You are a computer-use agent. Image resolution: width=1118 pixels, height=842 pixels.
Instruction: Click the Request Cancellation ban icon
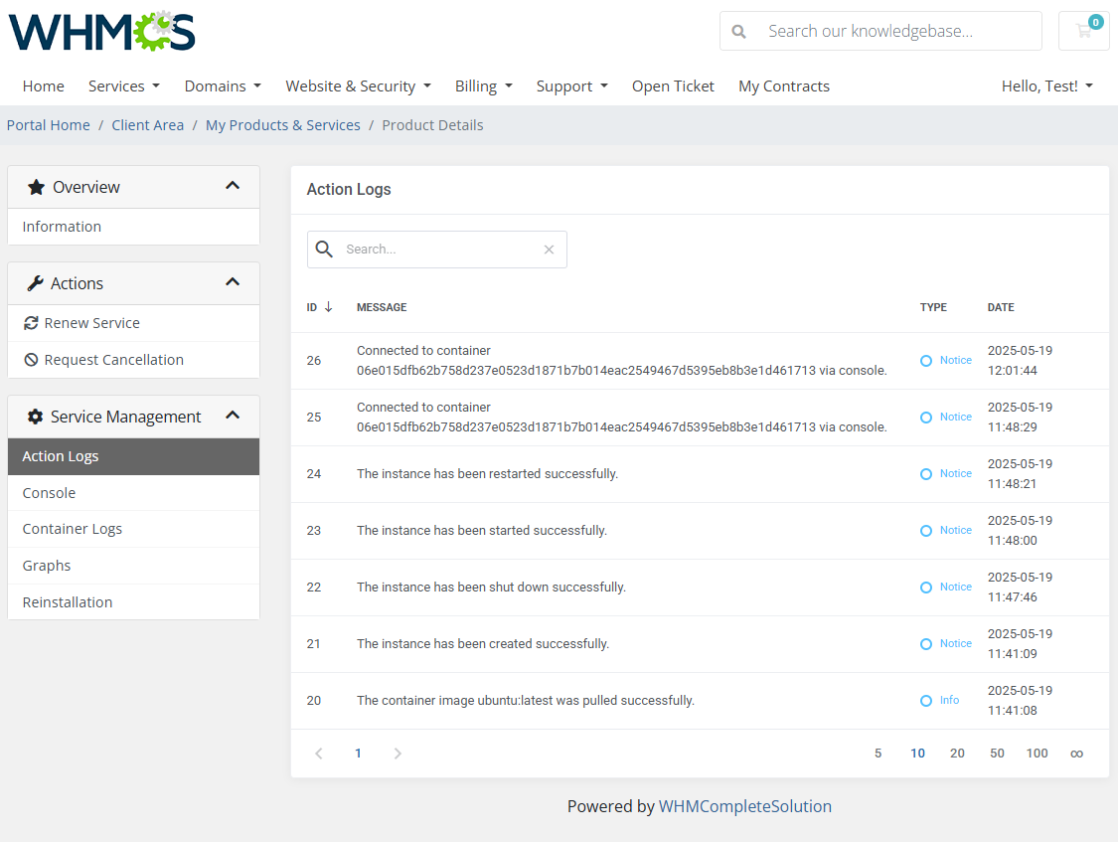(x=31, y=360)
